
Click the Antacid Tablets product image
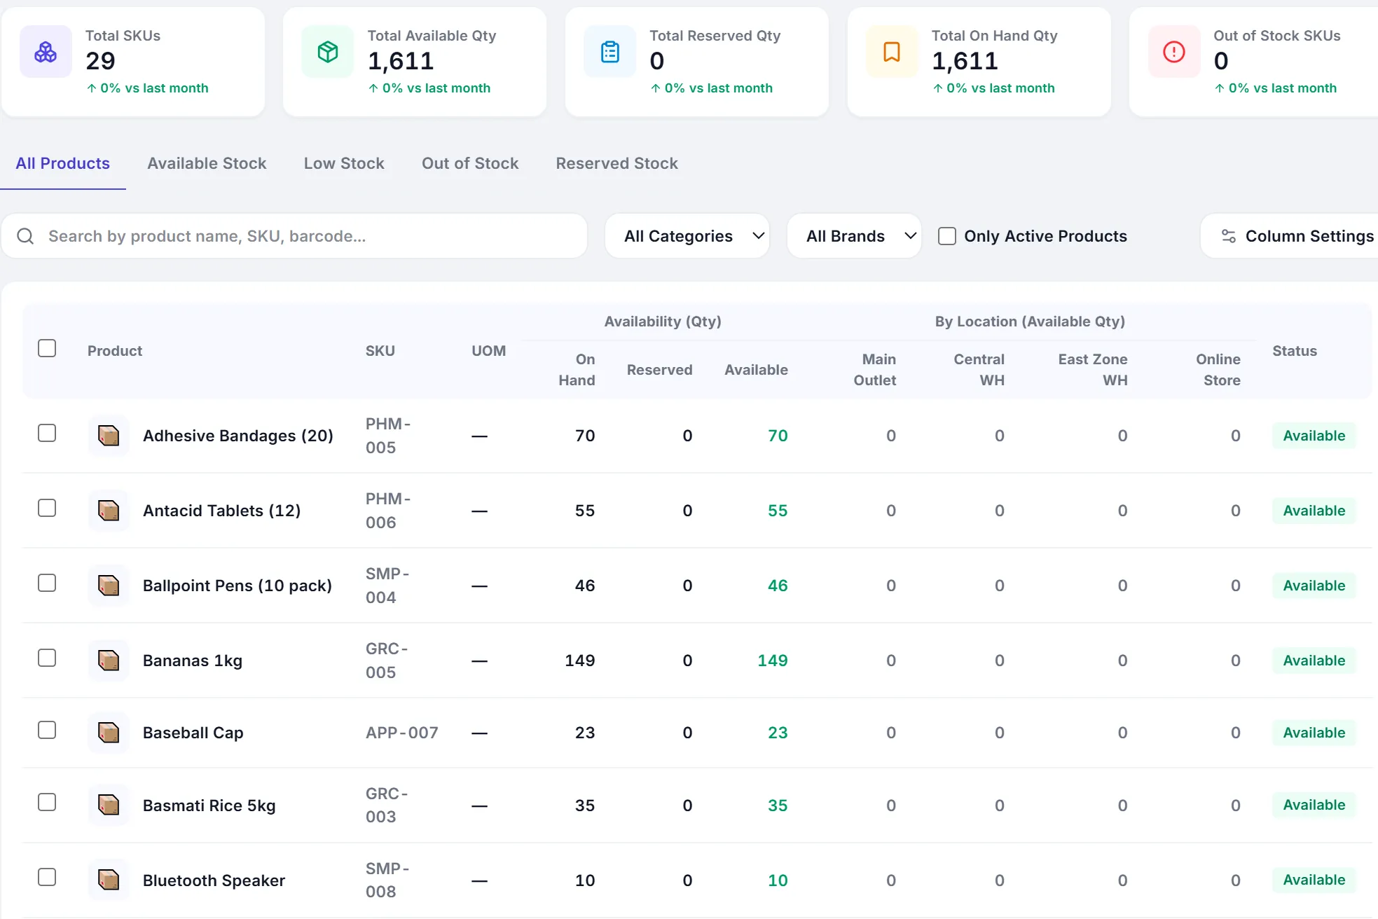(109, 511)
